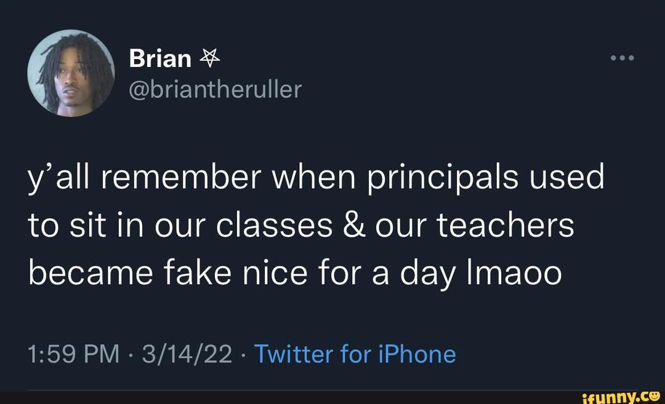Click the tweet line starting "y'all remember"
Viewport: 665px width, 404px height.
(x=316, y=180)
